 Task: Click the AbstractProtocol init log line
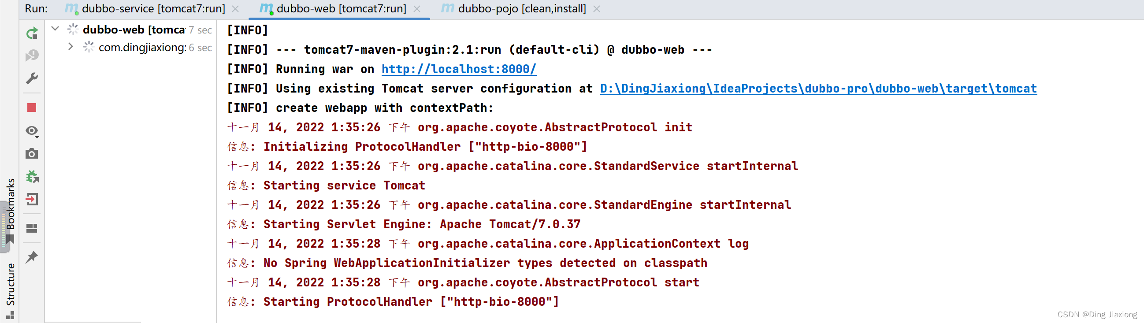click(x=460, y=127)
